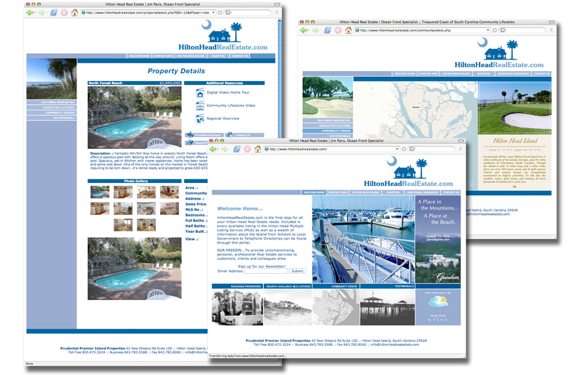Click Contact Us button under Additional Resources

(245, 135)
